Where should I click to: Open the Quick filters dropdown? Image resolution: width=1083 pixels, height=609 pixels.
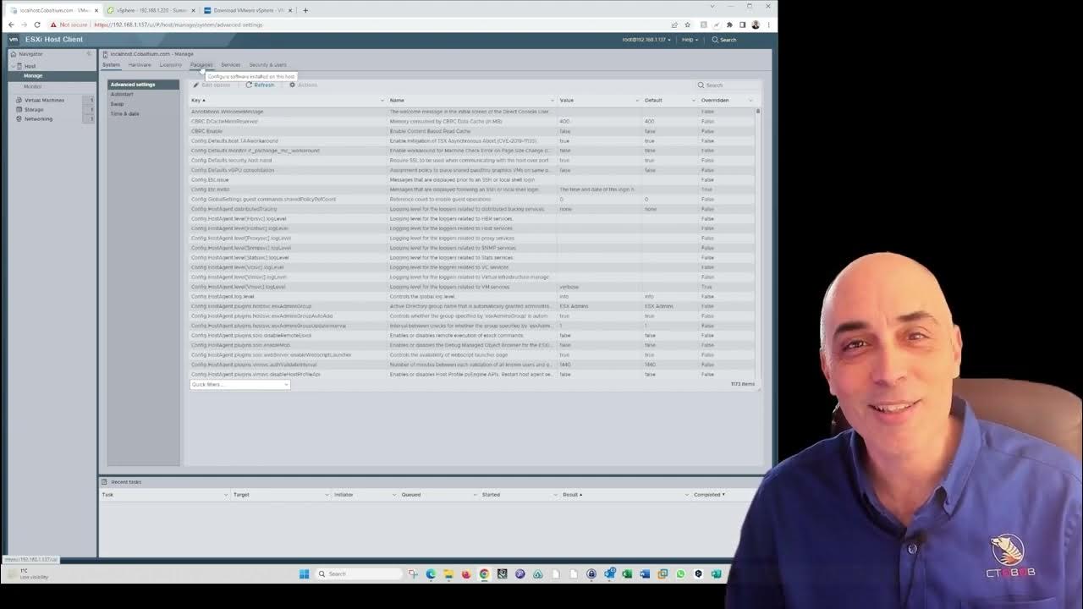(x=239, y=384)
